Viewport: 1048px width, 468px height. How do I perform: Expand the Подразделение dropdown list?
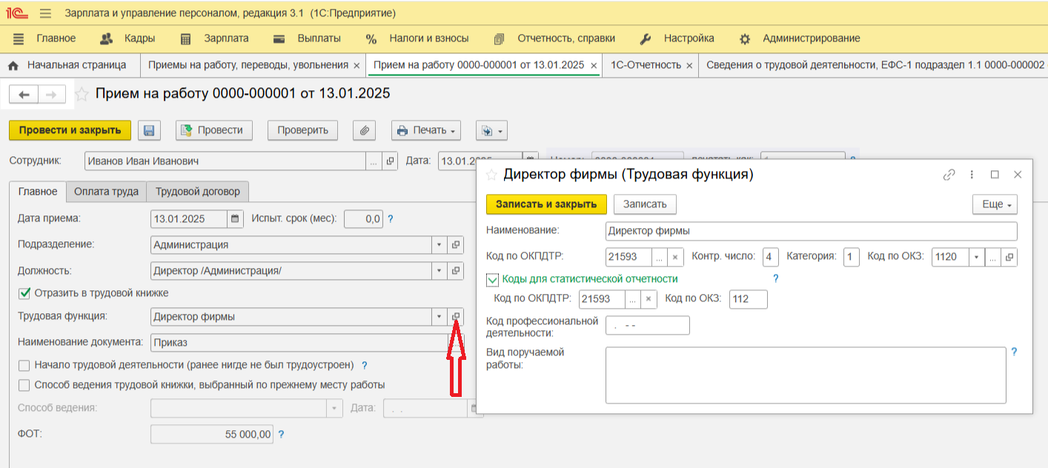point(439,245)
